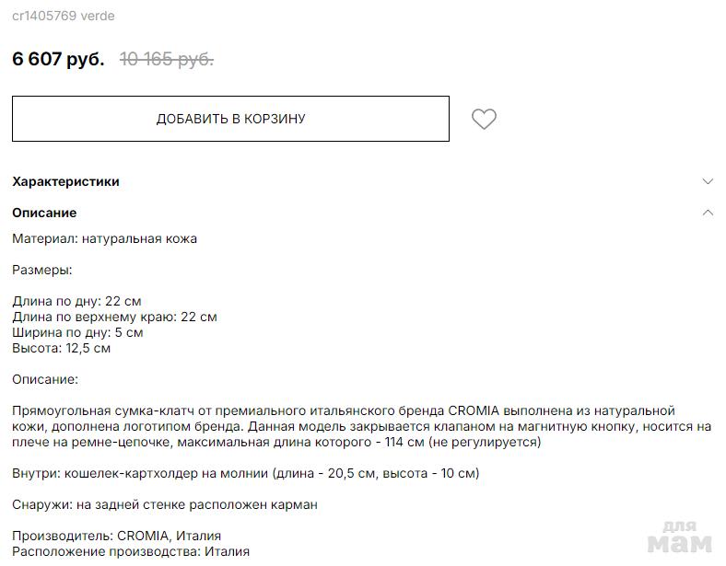Click the 'Расположение производства: Италия' line
The width and height of the screenshot is (726, 566).
pos(131,551)
